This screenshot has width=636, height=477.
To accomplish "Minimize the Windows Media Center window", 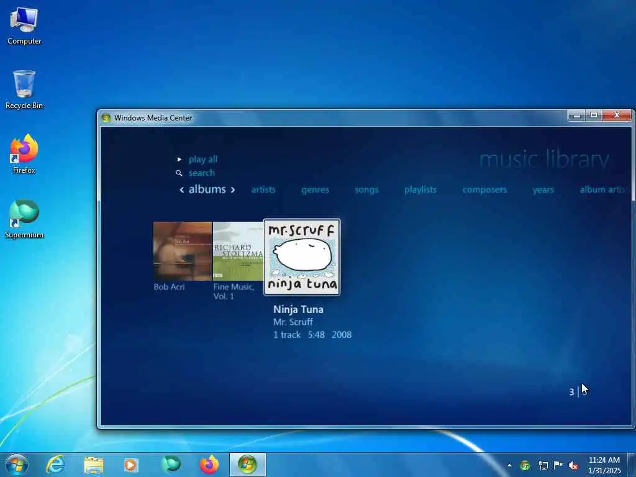I will (577, 116).
